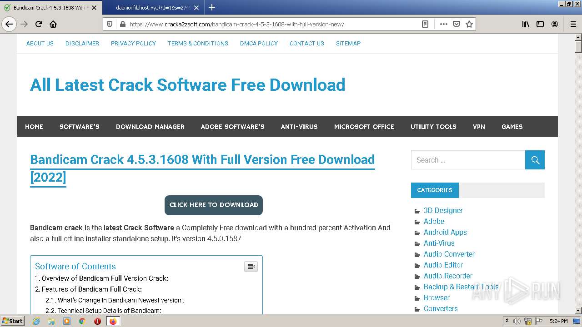
Task: Go back with the browser back arrow
Action: pyautogui.click(x=9, y=24)
